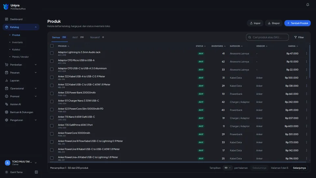This screenshot has width=316, height=178.
Task: Collapse the Katalog menu chevron
Action: click(x=36, y=27)
